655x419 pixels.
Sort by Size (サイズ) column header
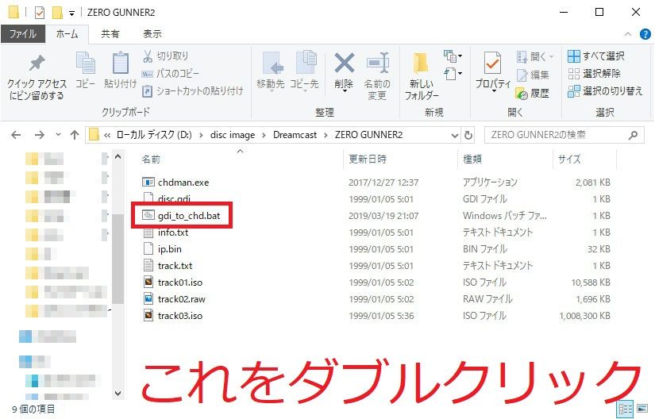569,159
